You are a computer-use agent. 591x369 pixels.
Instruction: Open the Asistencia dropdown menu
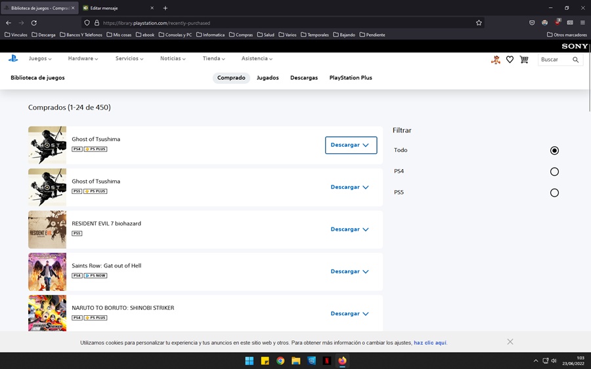pos(257,59)
